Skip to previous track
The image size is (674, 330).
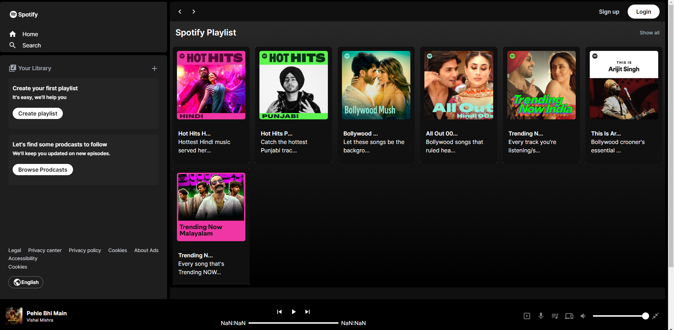(x=279, y=312)
